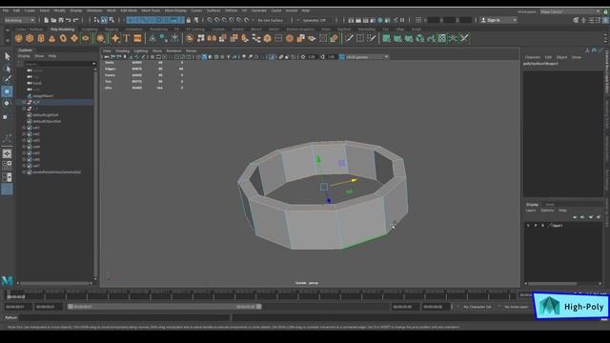Click the lock icon in status line
This screenshot has height=343, width=610.
189,20
